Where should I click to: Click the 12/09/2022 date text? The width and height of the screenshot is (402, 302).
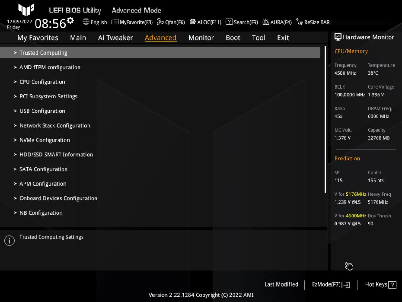point(19,21)
